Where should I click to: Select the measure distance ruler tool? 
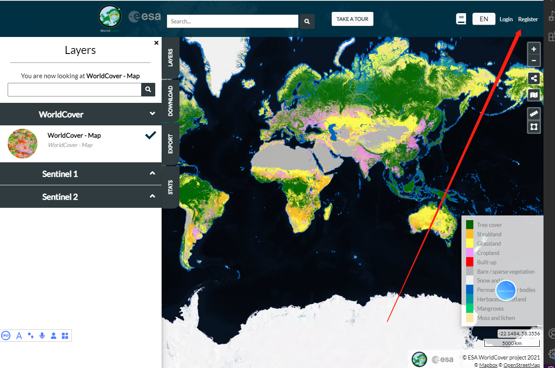point(534,113)
